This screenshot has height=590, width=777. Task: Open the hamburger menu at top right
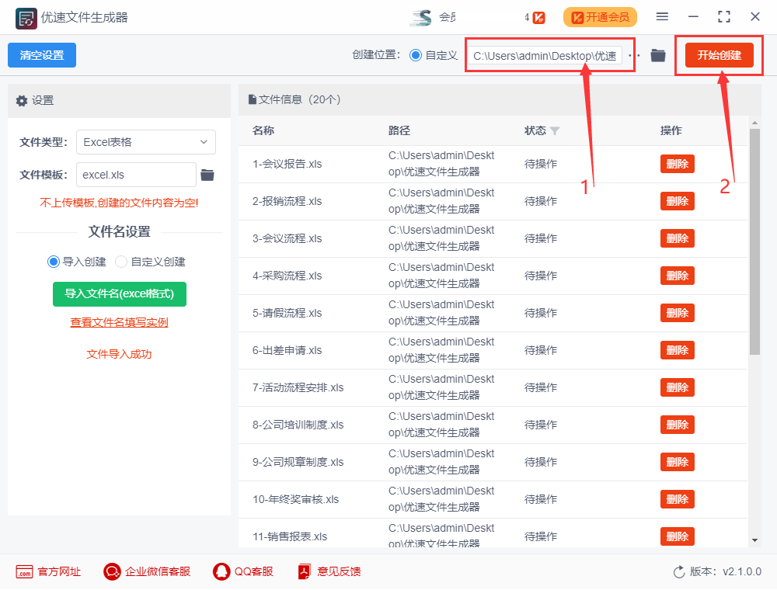point(662,16)
